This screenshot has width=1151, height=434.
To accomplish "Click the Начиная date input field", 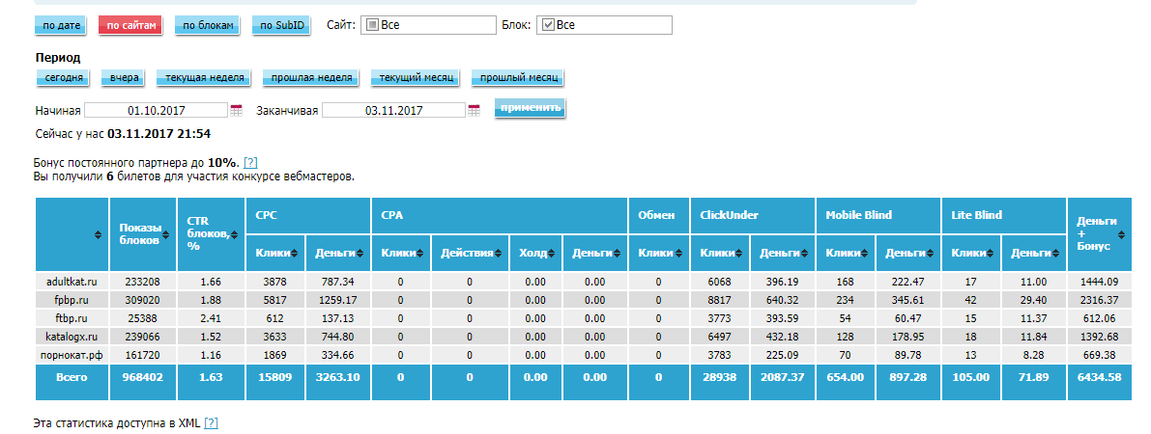I will [x=156, y=111].
